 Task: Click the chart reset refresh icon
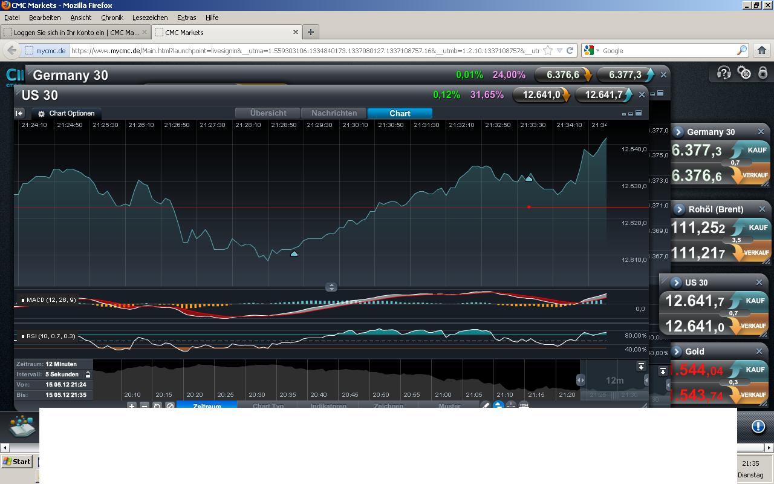[157, 406]
